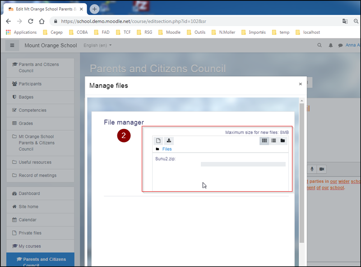Viewport: 361px width, 267px height.
Task: Click the search magnifier icon in header
Action: (x=320, y=46)
